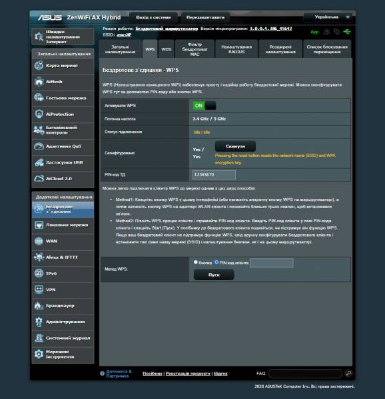385x399 pixels.
Task: Switch to the Загальні налаштування tab
Action: (121, 49)
